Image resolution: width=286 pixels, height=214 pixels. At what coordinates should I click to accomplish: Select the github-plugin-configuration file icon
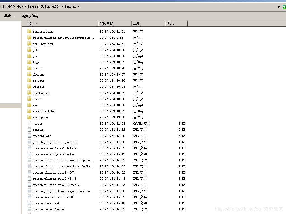coord(29,142)
